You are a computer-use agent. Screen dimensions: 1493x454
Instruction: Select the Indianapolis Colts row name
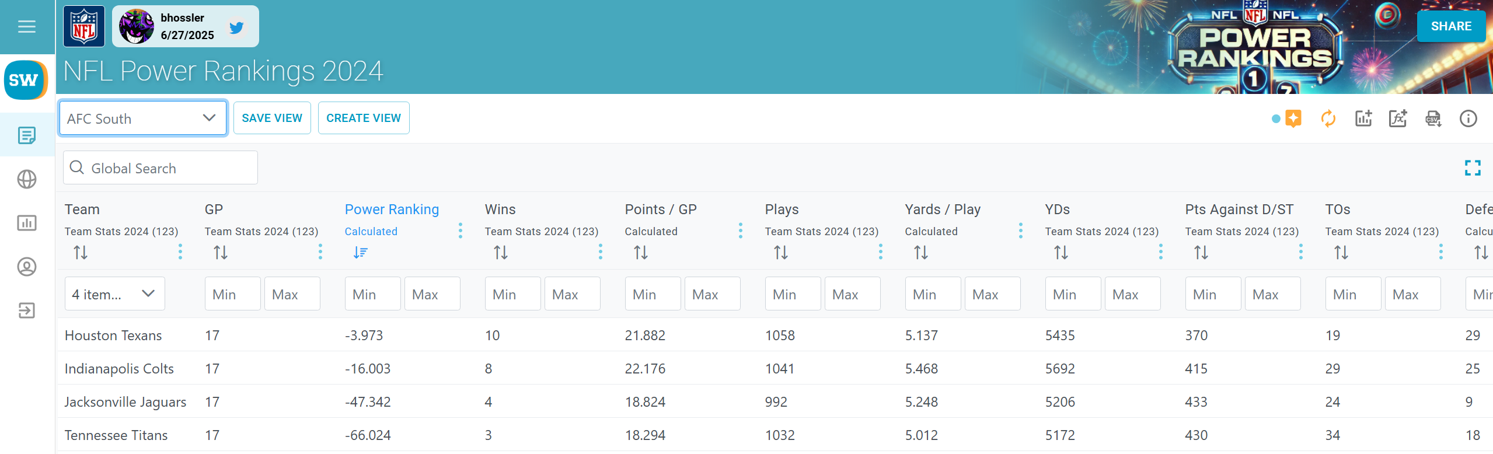(x=119, y=369)
